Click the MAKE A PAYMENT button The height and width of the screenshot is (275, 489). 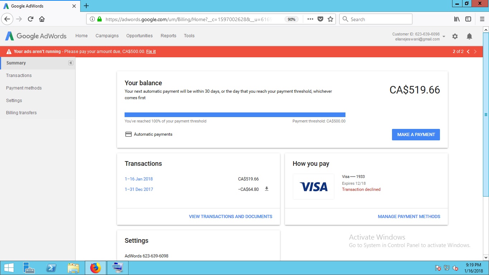click(x=416, y=135)
